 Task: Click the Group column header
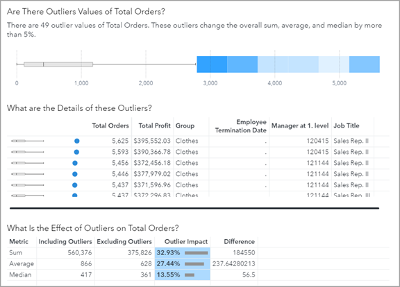185,125
